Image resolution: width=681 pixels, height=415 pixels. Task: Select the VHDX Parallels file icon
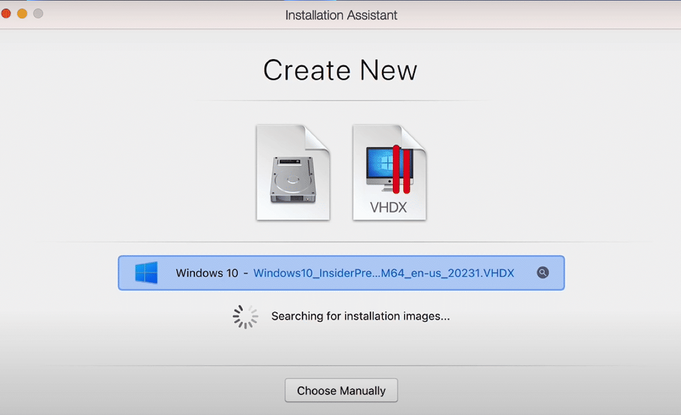click(390, 173)
